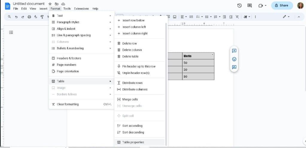Choose Sort ascending

pyautogui.click(x=140, y=126)
